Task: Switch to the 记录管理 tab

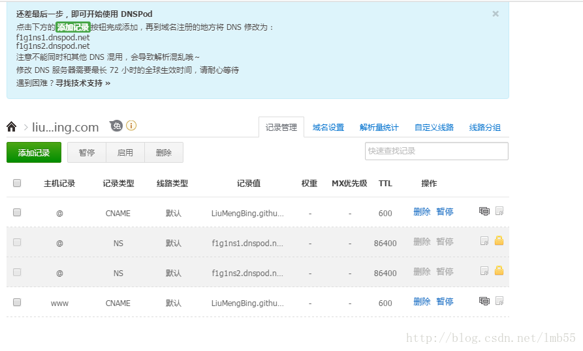Action: coord(281,127)
